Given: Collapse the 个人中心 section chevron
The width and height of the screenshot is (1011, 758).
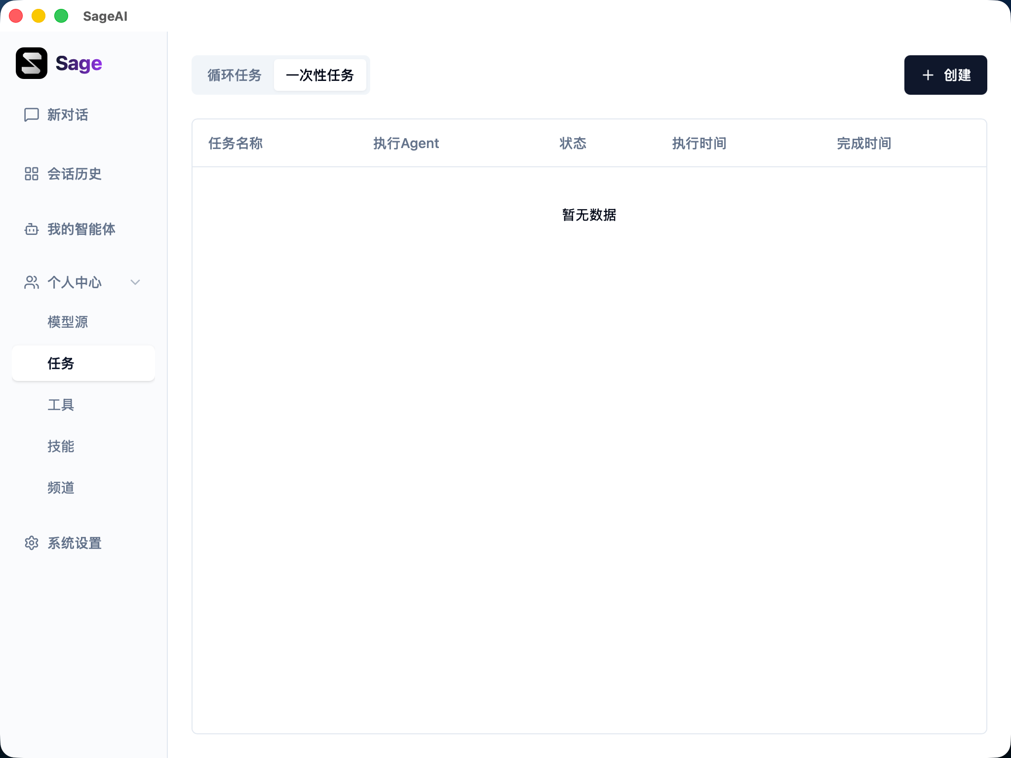Looking at the screenshot, I should point(135,283).
